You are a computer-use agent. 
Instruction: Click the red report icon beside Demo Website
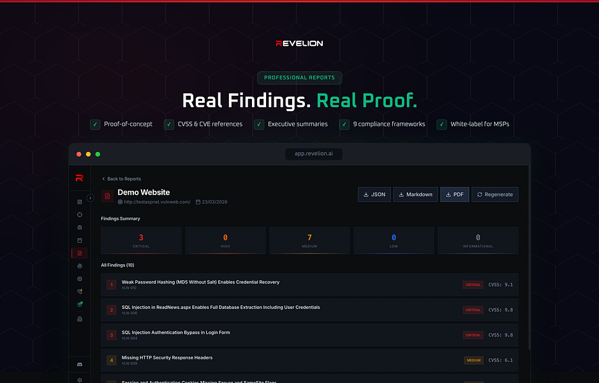pyautogui.click(x=107, y=196)
